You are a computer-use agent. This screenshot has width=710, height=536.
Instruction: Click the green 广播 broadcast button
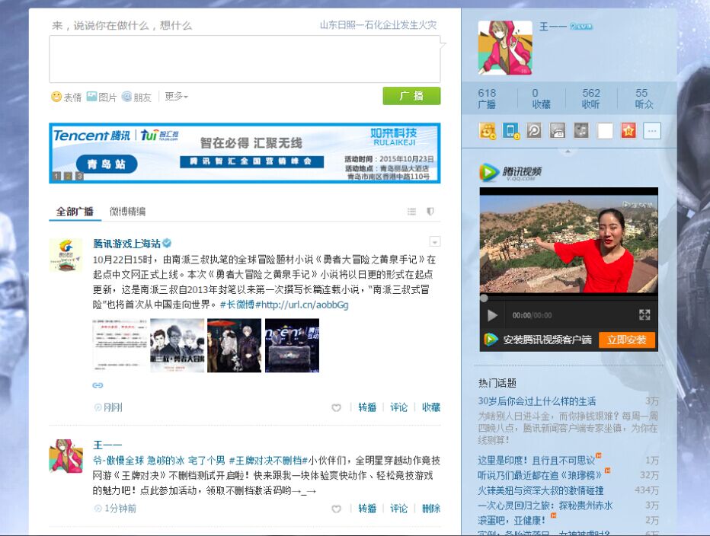[x=411, y=96]
